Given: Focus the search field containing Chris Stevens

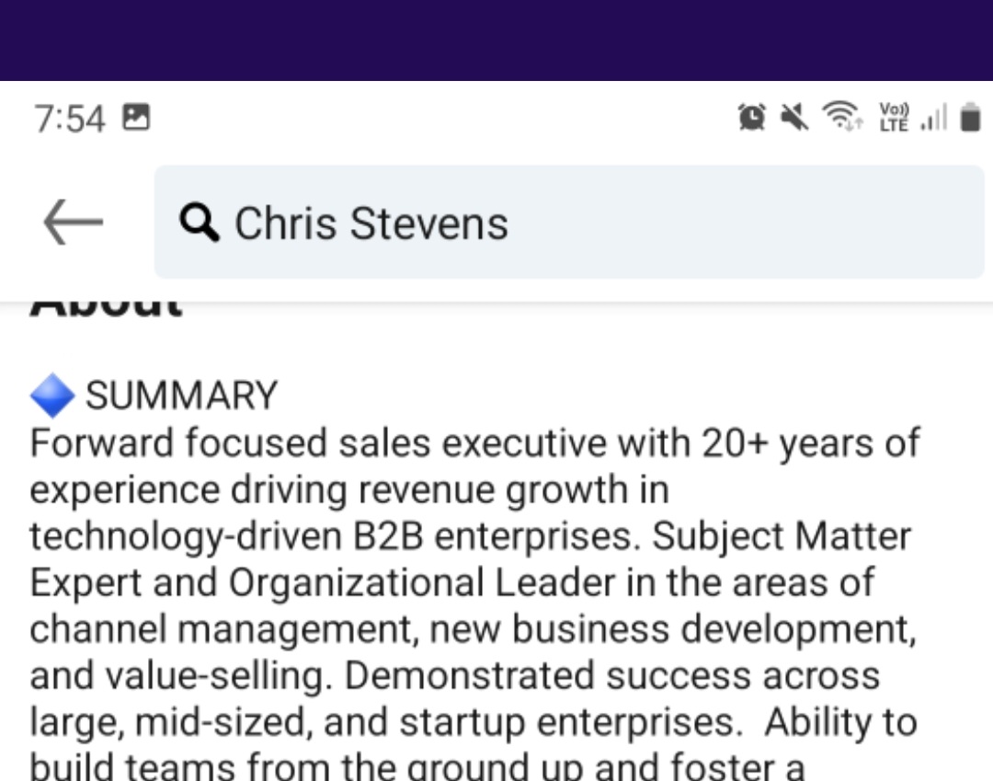Looking at the screenshot, I should (x=569, y=222).
